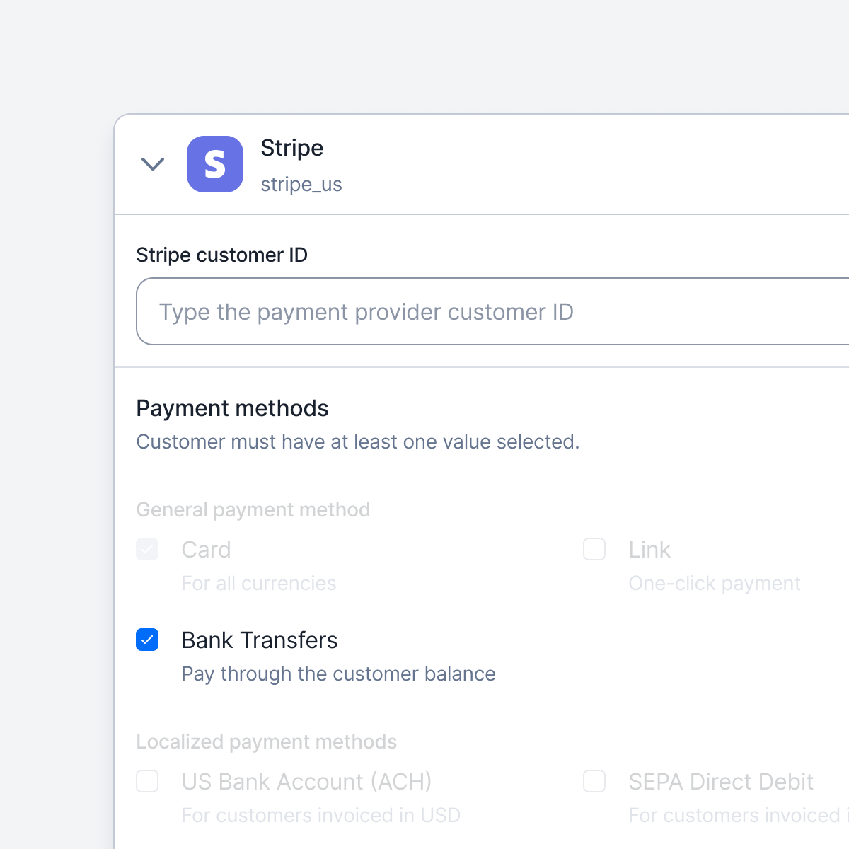Click the 'Localized payment methods' section header
Screen dimensions: 849x849
(x=266, y=742)
